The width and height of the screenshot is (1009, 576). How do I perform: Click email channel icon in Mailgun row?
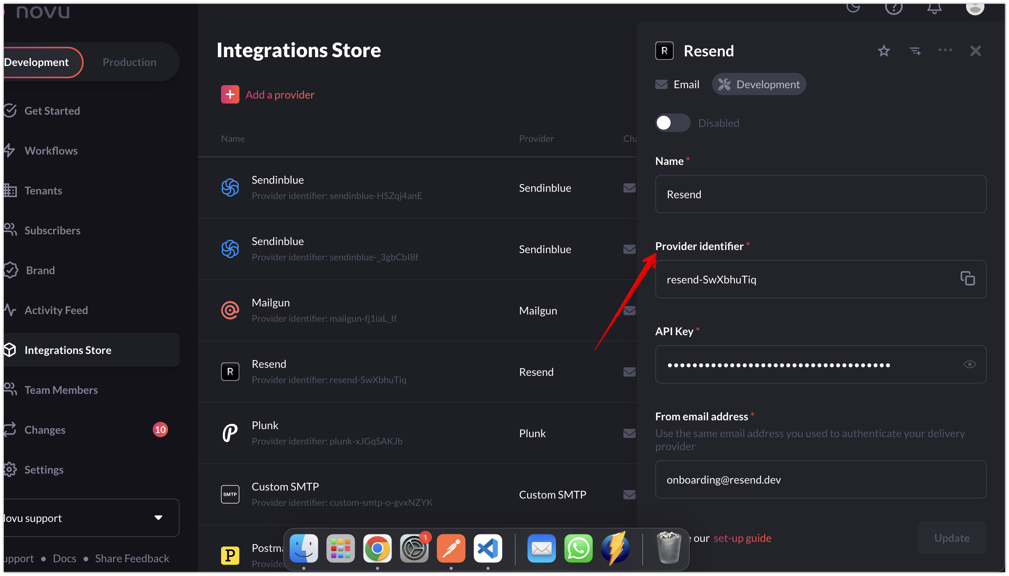[x=629, y=311]
